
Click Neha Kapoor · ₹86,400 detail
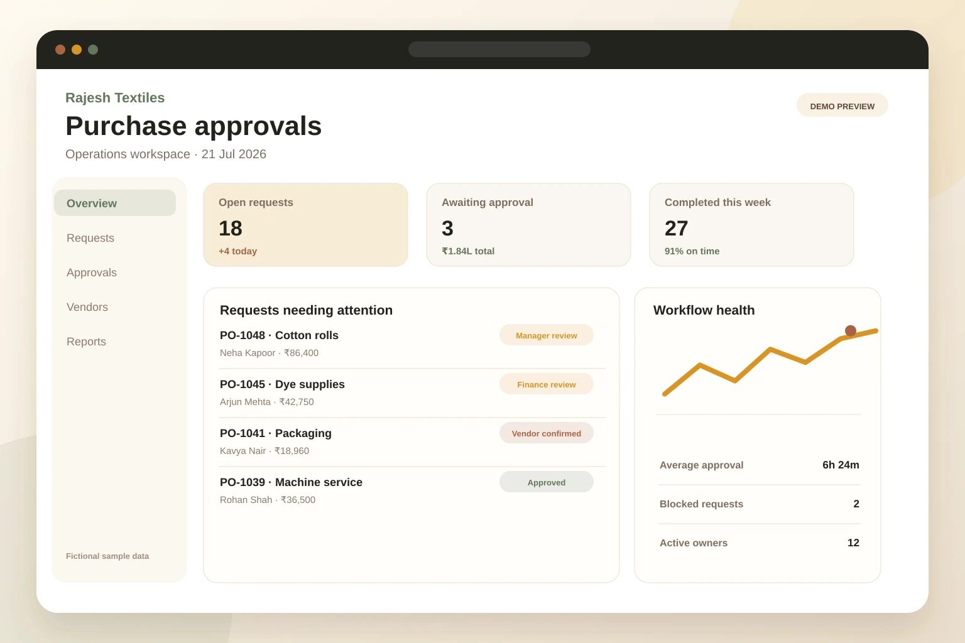[269, 353]
